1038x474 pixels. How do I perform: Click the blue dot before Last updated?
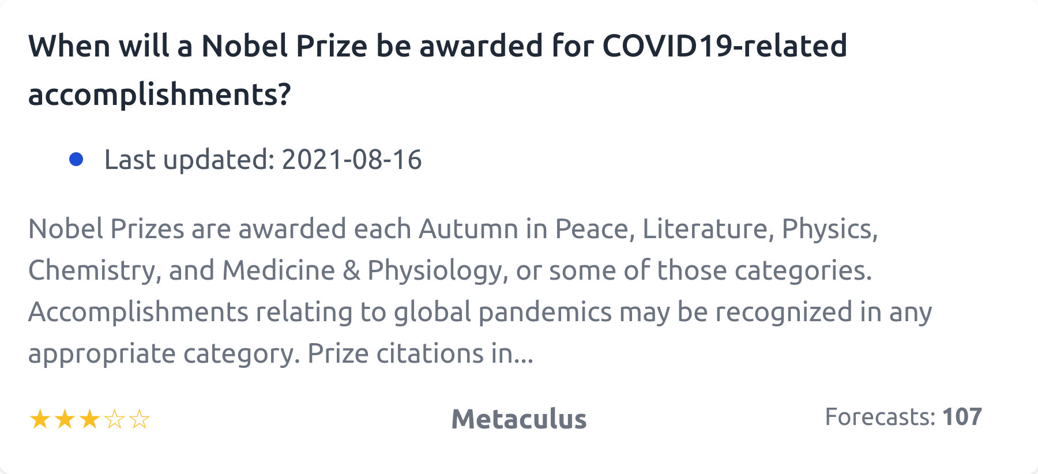(x=76, y=159)
